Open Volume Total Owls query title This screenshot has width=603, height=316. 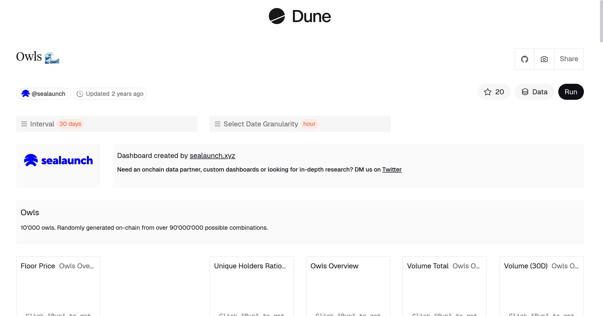(466, 266)
